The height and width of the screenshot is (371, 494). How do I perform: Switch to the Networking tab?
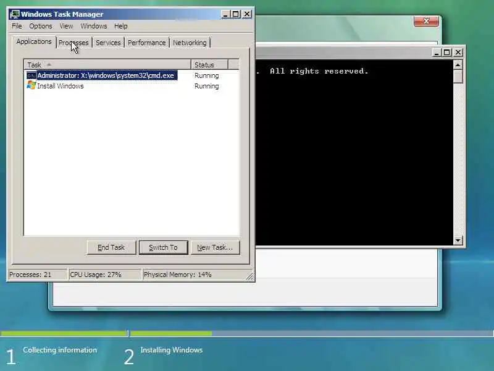coord(190,43)
